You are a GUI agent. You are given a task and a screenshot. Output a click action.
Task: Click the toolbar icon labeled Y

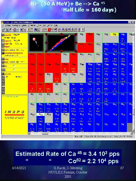75,30
